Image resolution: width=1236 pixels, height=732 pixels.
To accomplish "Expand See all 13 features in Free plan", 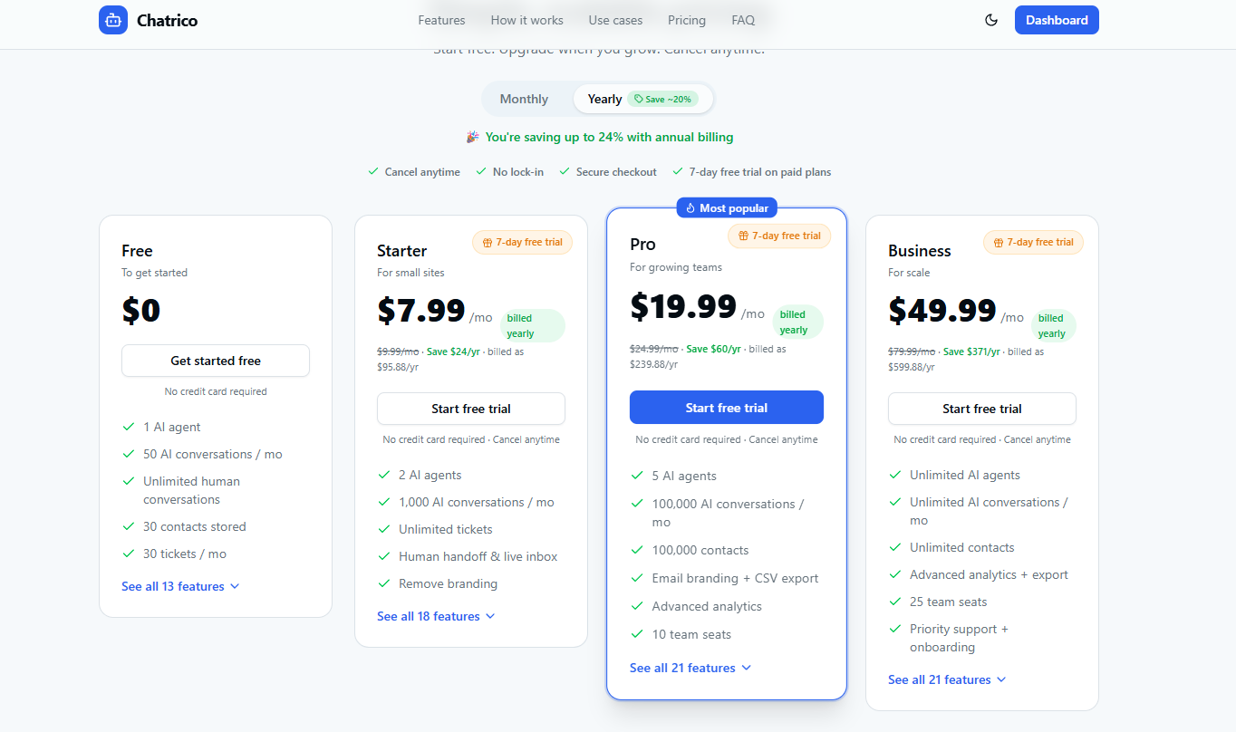I will click(x=180, y=586).
